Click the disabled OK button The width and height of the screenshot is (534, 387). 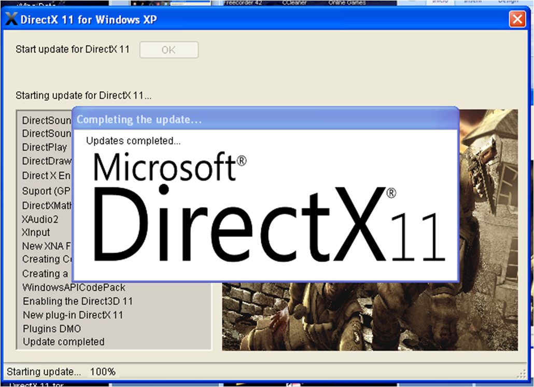coord(169,50)
